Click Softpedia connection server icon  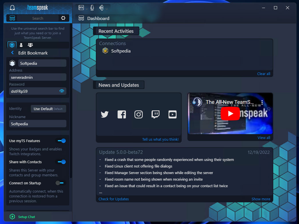(x=105, y=51)
